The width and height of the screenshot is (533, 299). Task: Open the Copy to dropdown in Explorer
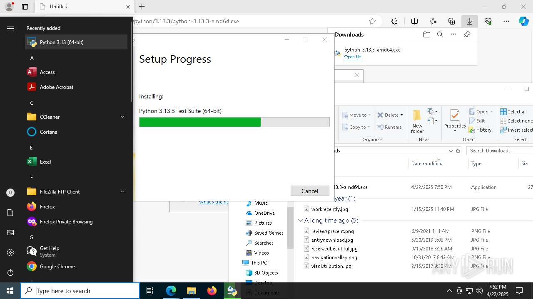pyautogui.click(x=356, y=127)
